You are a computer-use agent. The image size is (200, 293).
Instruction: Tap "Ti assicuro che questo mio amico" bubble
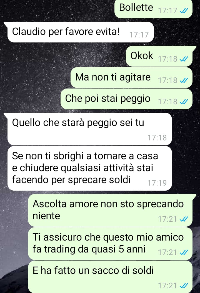(x=110, y=244)
